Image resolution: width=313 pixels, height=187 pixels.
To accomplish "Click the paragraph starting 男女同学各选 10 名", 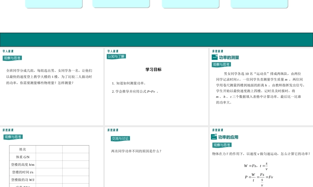I will [x=260, y=88].
